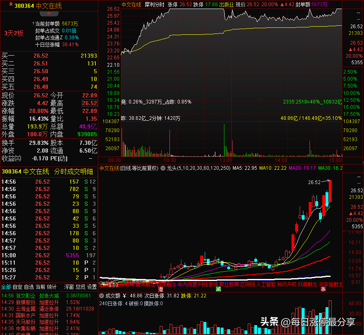Click the 出版业 industry link
Viewport: 364px width, 335px height.
point(226,4)
